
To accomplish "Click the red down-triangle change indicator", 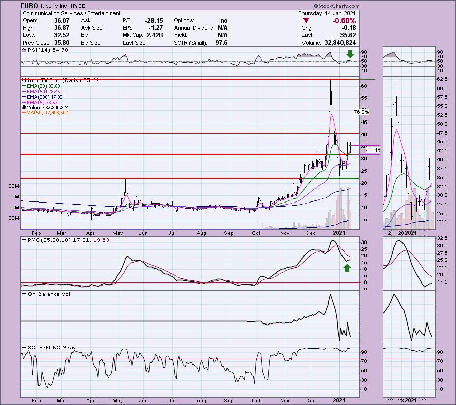I will click(306, 21).
